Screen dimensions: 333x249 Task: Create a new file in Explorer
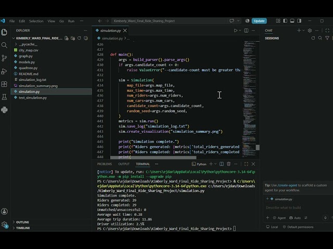click(67, 38)
